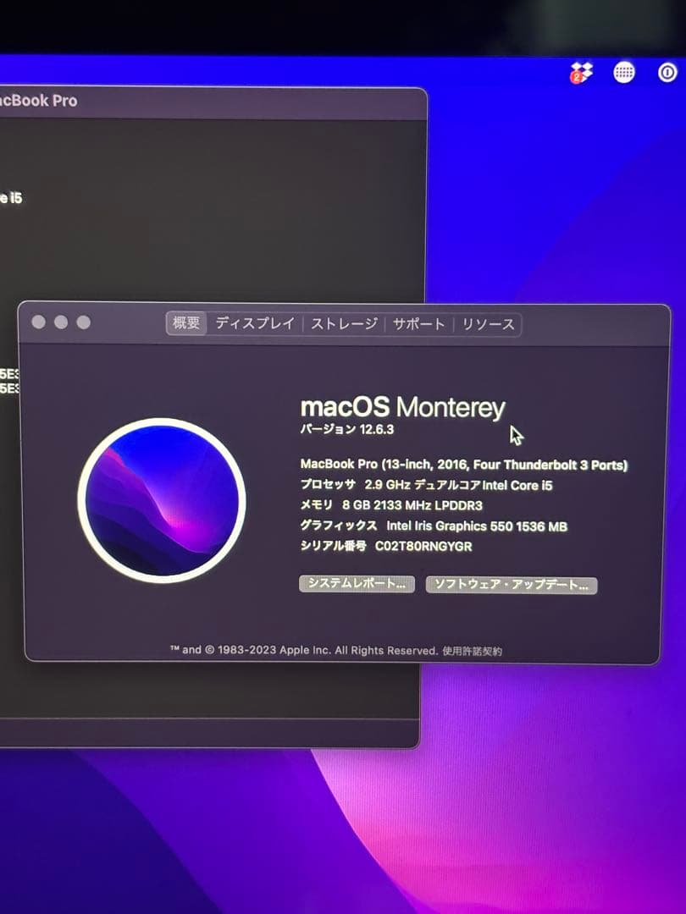
Task: Close the About This Mac window
Action: click(x=37, y=322)
